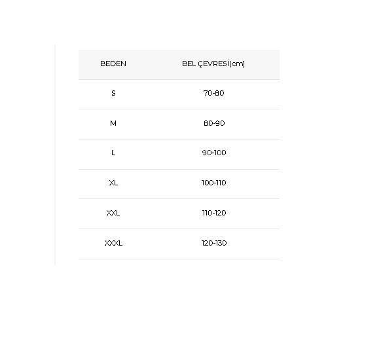Click the separator line below the header row

tap(179, 80)
